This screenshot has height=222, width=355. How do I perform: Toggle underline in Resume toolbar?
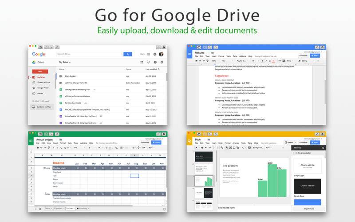(x=270, y=61)
